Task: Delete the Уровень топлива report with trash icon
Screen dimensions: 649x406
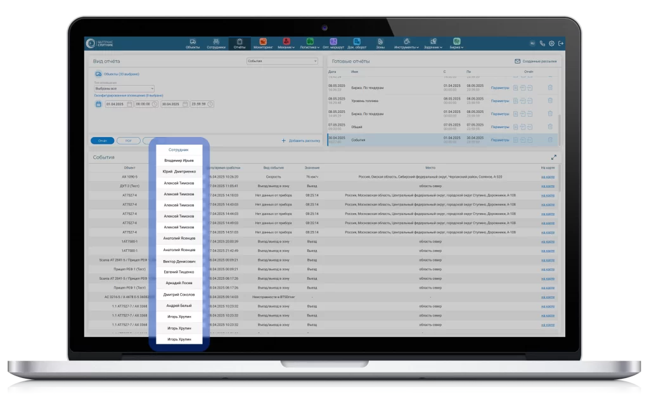Action: click(549, 100)
